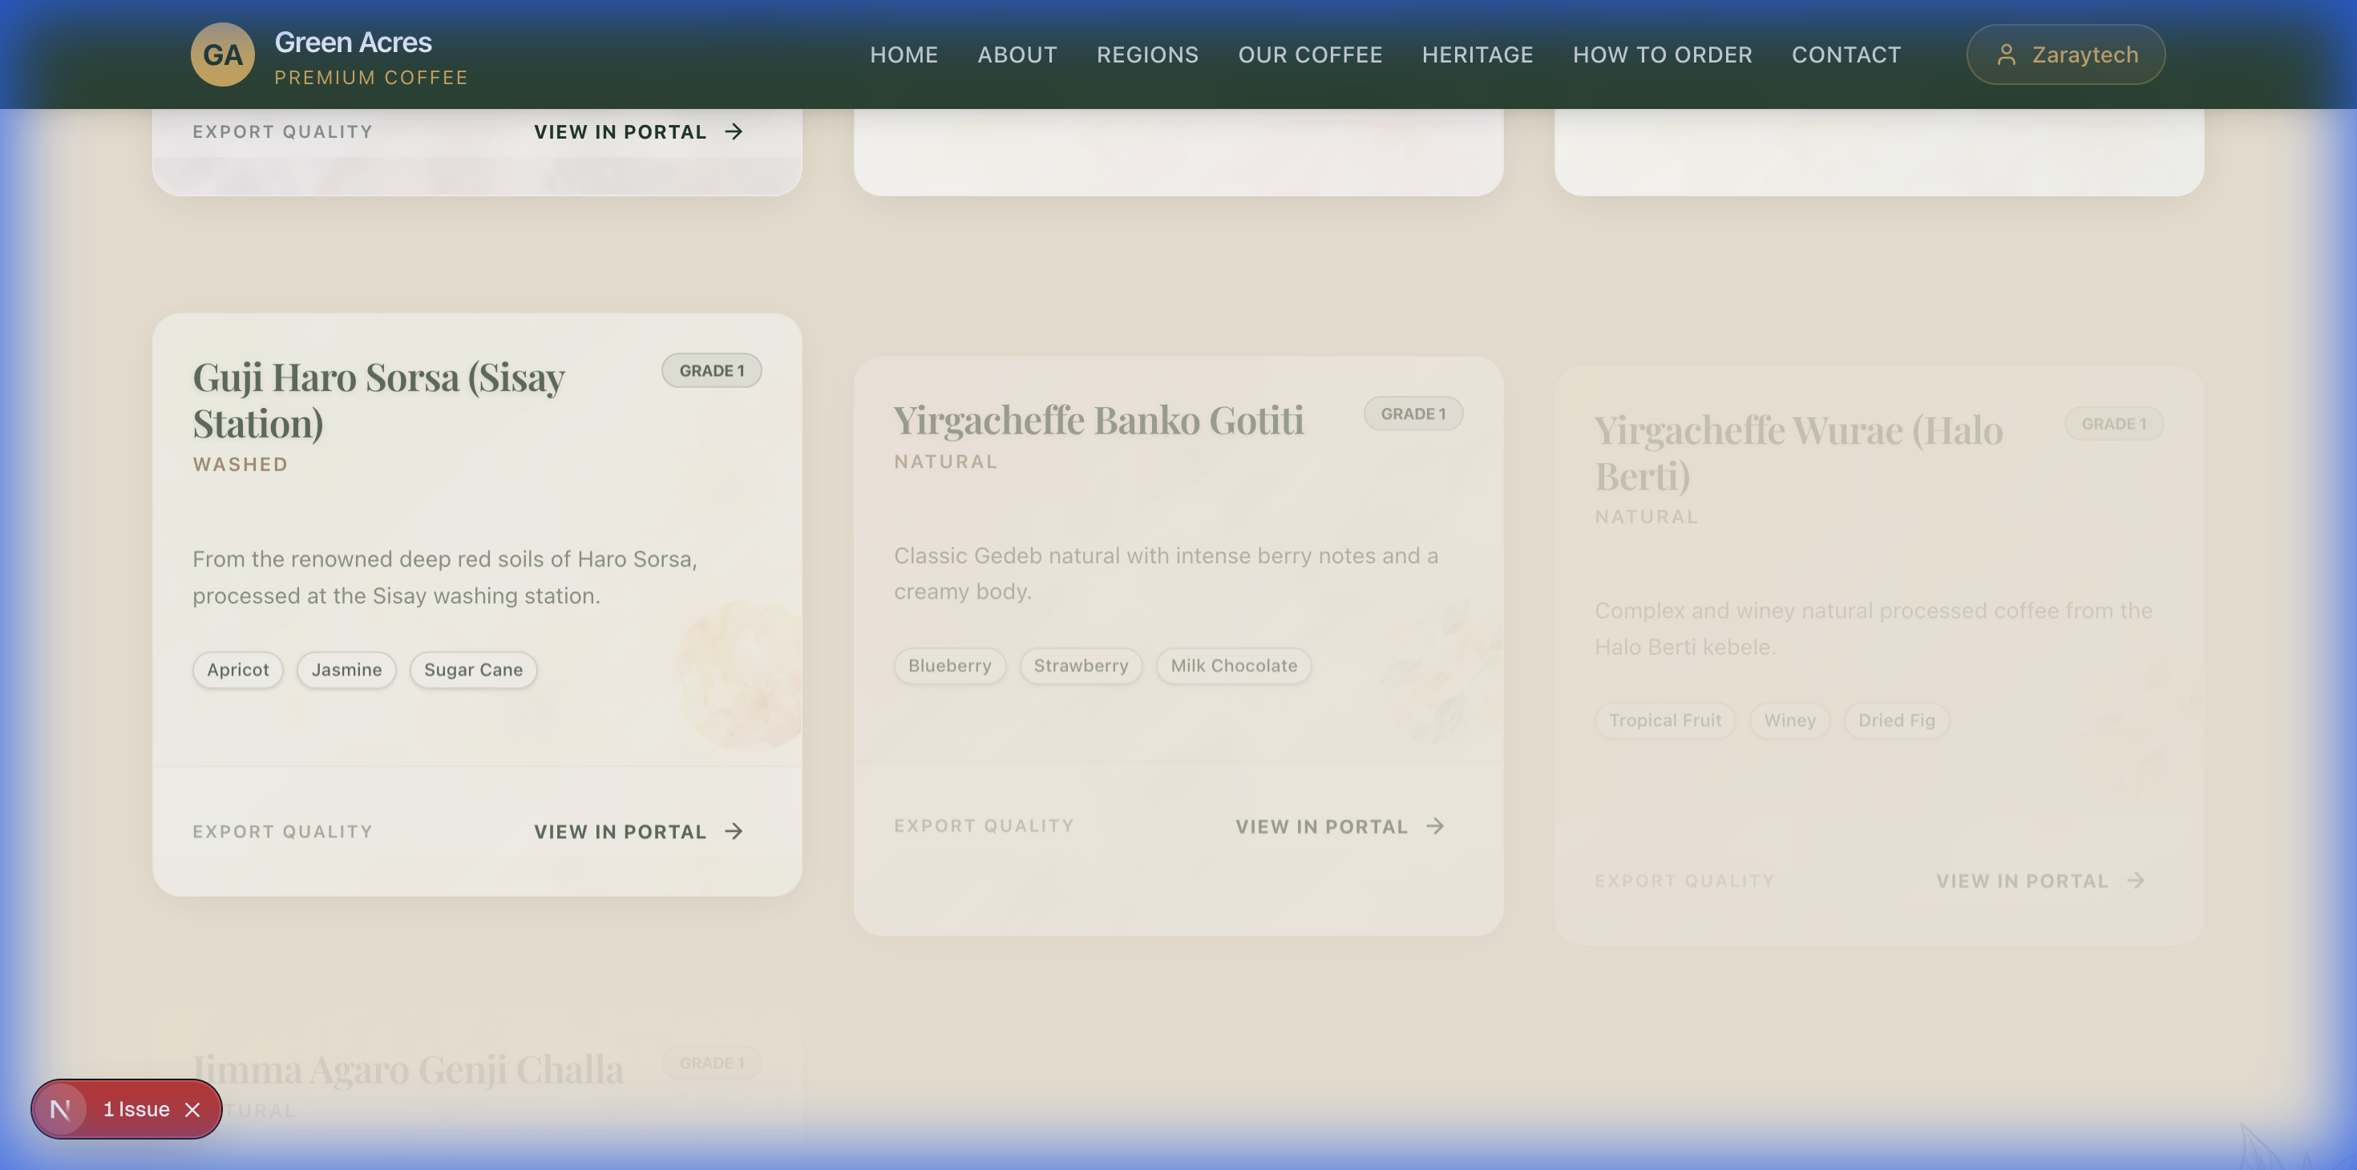Image resolution: width=2357 pixels, height=1170 pixels.
Task: Go to the Regions page
Action: tap(1147, 54)
